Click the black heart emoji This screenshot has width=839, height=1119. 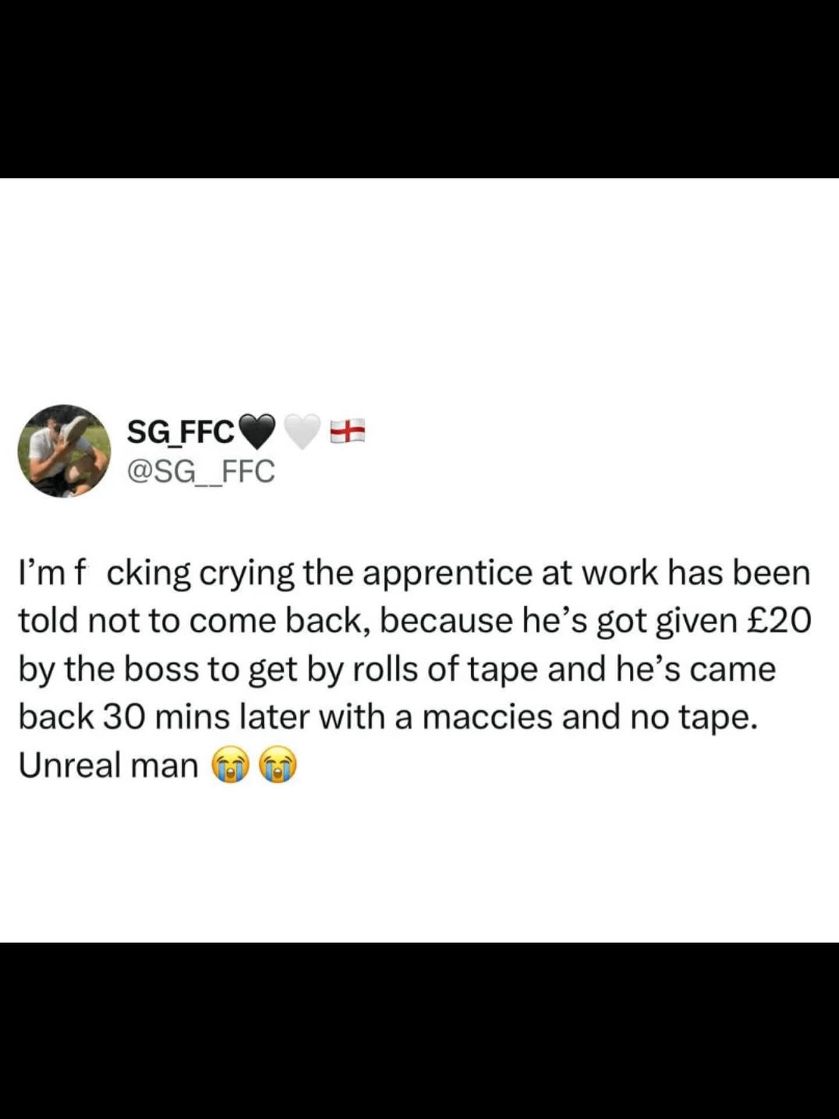coord(257,432)
